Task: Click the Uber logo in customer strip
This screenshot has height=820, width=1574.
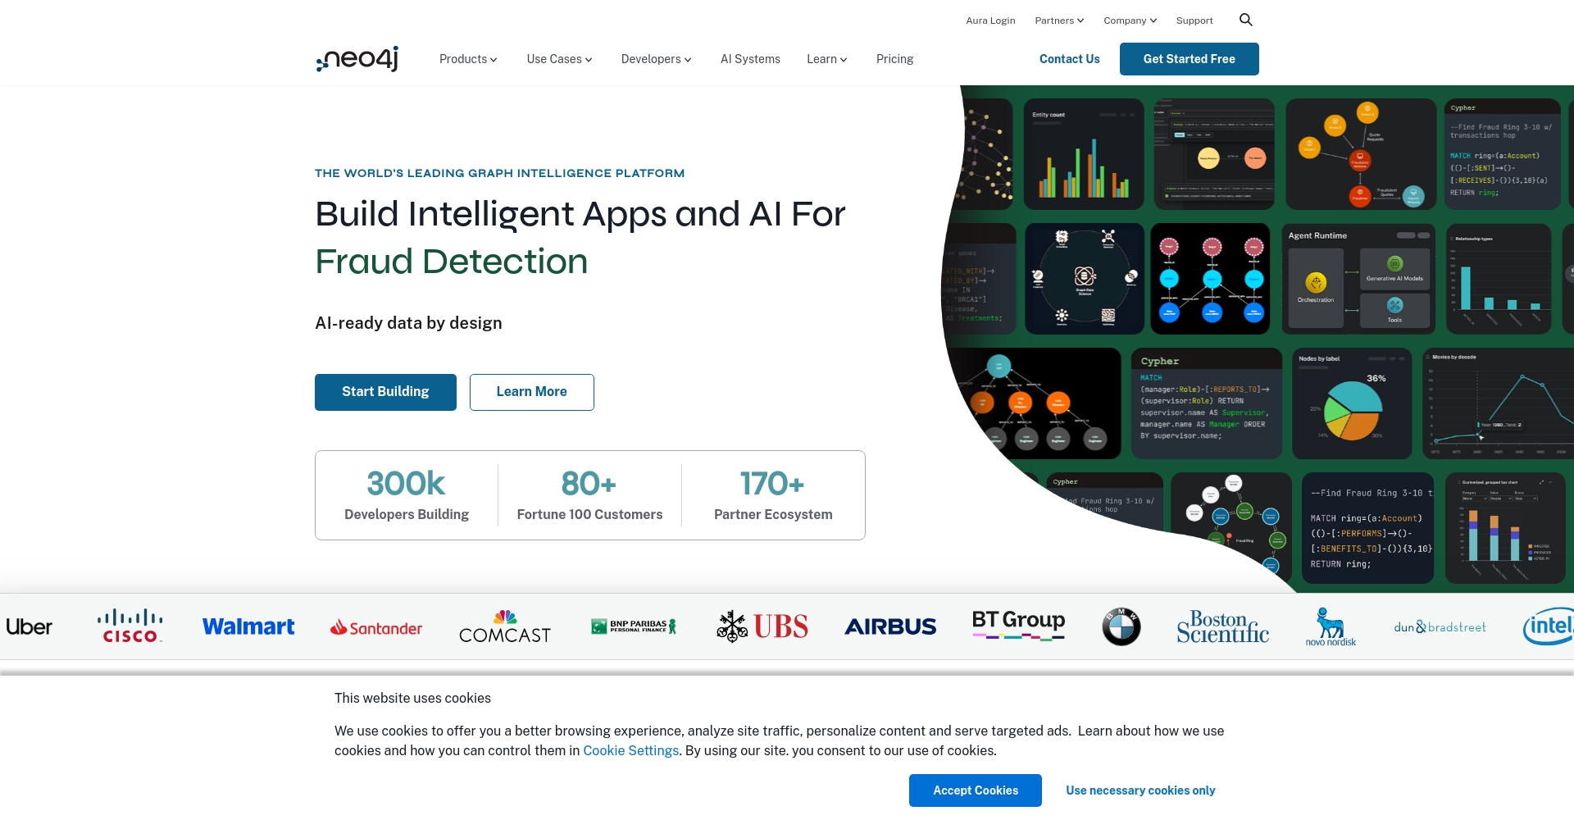Action: pyautogui.click(x=29, y=627)
